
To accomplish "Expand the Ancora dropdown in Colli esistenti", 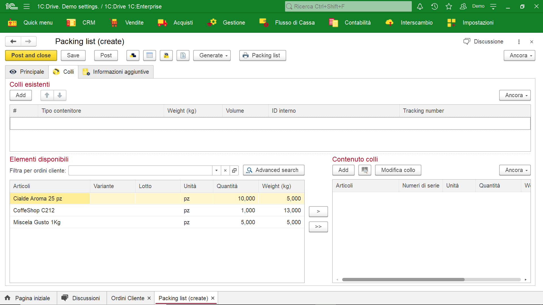I will [x=515, y=95].
